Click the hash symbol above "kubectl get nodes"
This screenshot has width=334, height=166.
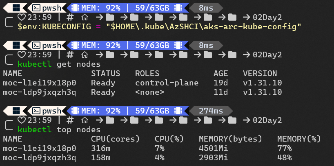[70, 55]
